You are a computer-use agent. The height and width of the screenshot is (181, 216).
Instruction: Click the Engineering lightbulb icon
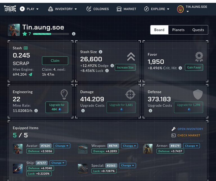(x=64, y=94)
